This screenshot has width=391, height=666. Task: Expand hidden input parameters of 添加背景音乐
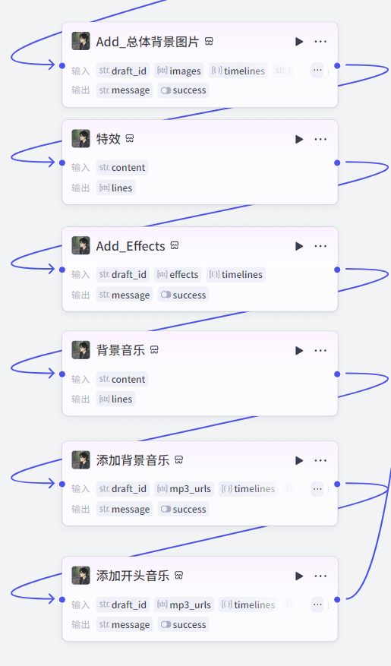pyautogui.click(x=317, y=489)
